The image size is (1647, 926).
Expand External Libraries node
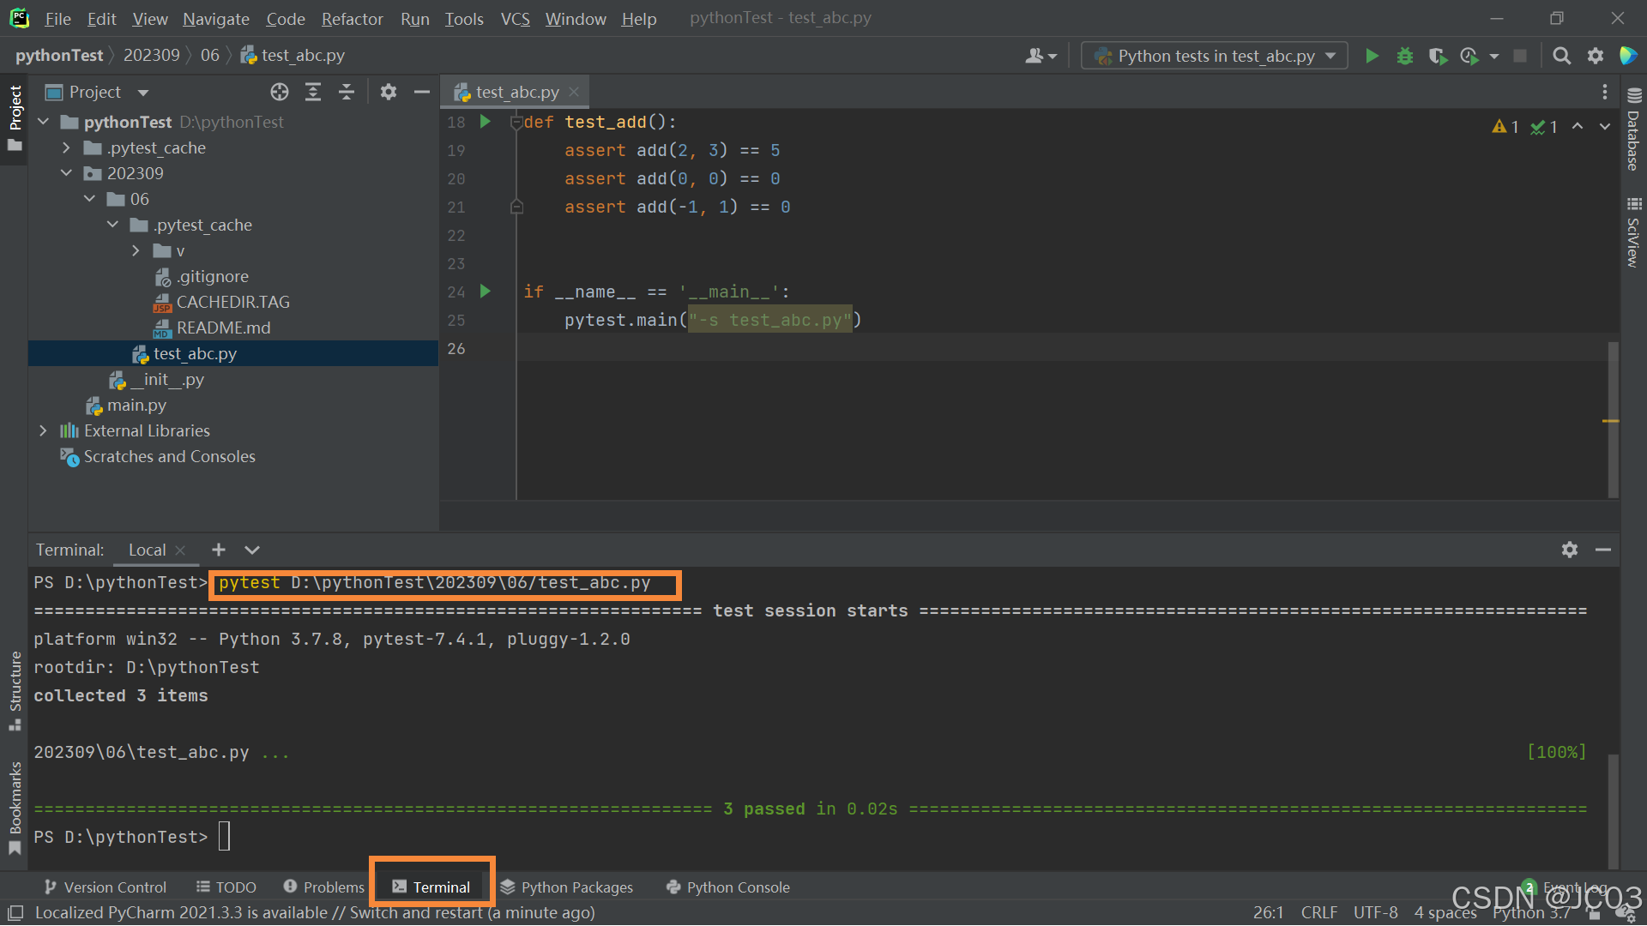point(43,430)
